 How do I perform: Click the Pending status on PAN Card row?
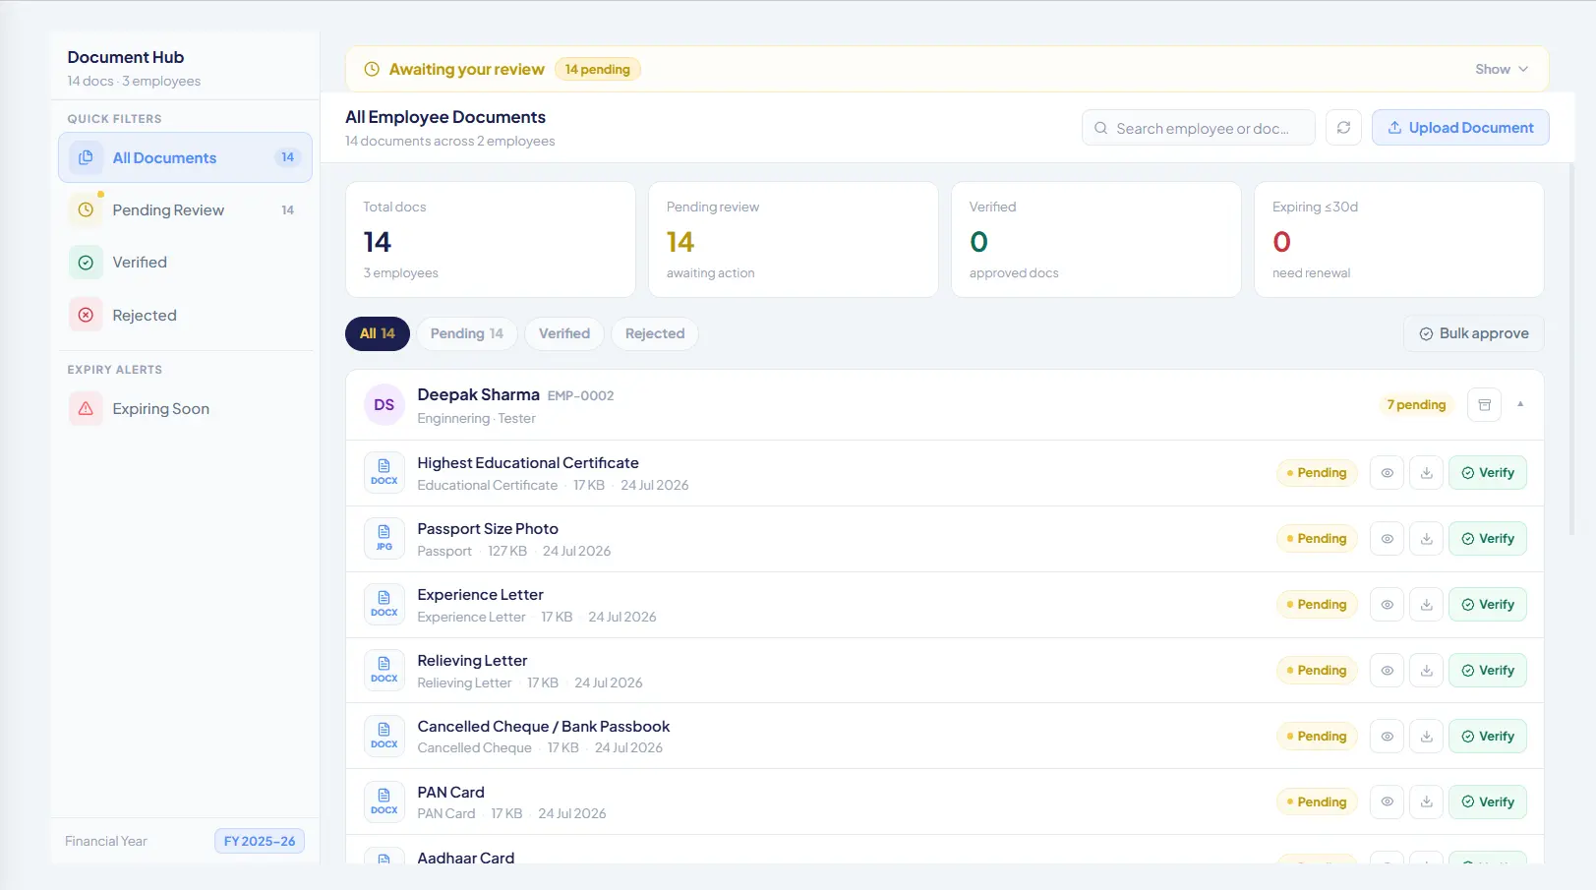coord(1317,802)
